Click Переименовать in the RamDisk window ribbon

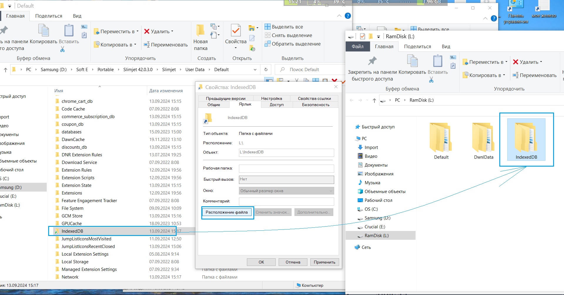click(x=535, y=75)
